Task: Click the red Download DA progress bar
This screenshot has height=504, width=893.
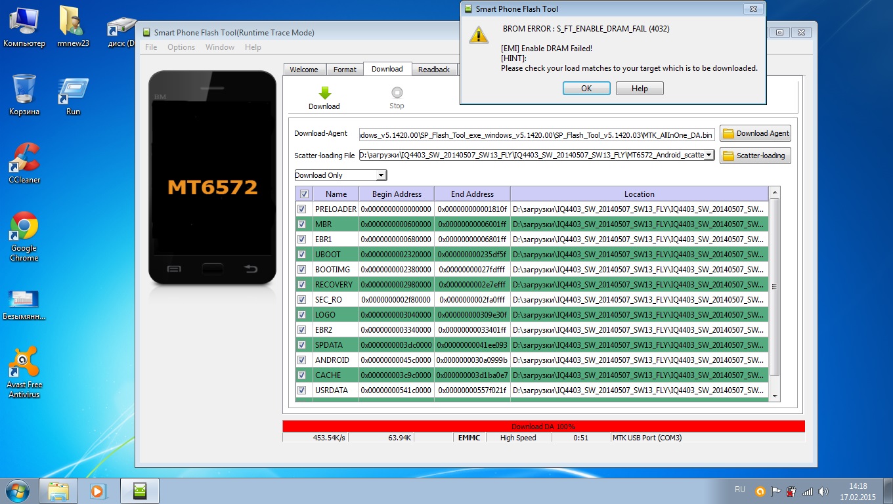Action: tap(543, 427)
